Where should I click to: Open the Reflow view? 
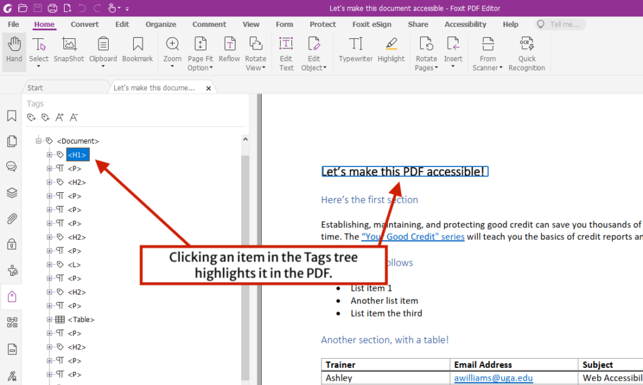pyautogui.click(x=229, y=50)
